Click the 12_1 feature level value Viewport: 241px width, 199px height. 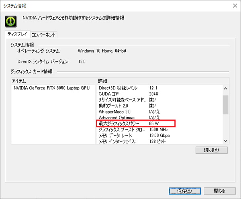click(153, 88)
